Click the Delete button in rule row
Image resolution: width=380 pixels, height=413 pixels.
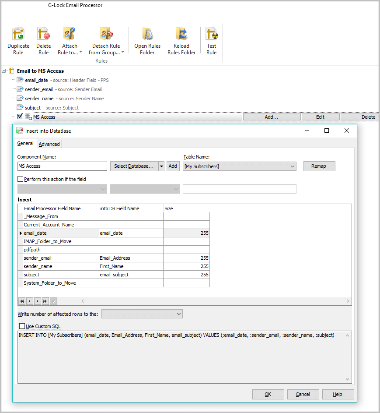360,117
